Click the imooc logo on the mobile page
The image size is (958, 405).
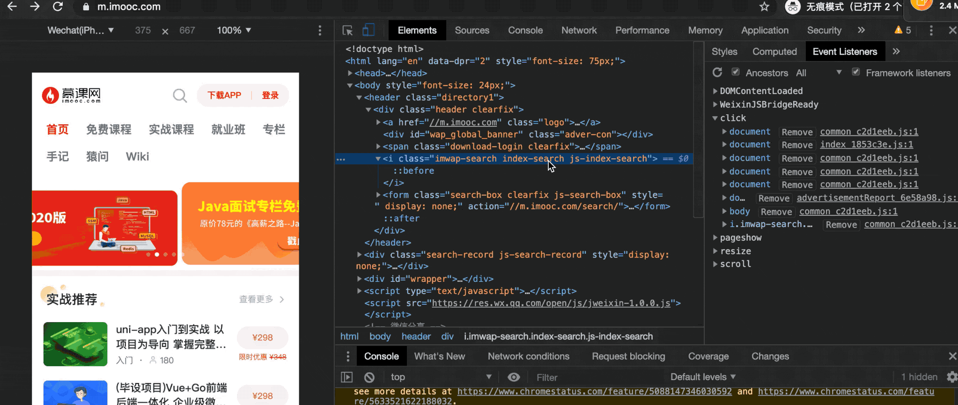[71, 95]
